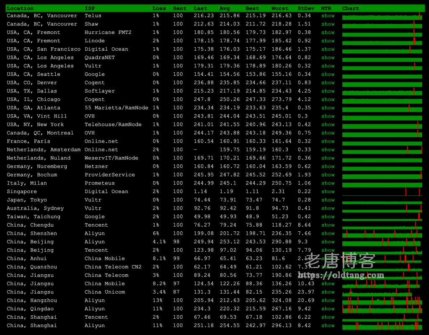Screen dimensions: 429x335
Task: Show MTR for Japan, Tokyo Vultr
Action: pyautogui.click(x=328, y=200)
